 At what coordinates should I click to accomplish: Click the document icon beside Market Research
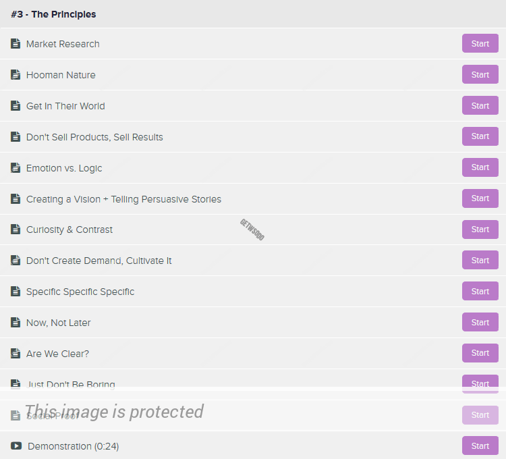[16, 44]
